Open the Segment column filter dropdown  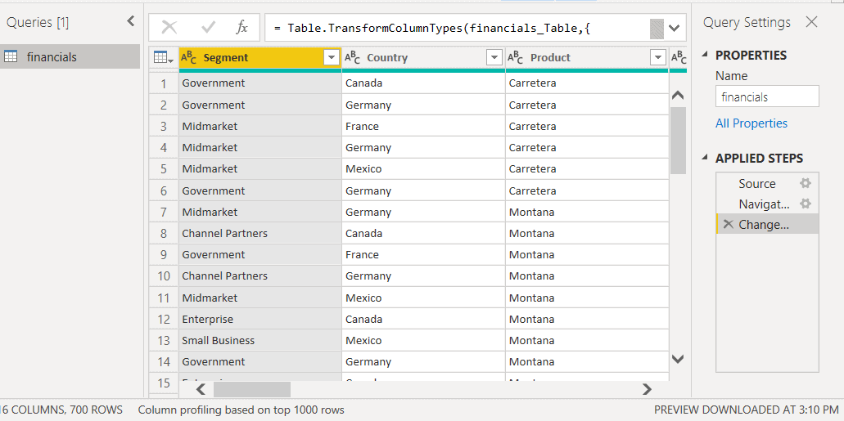coord(332,57)
